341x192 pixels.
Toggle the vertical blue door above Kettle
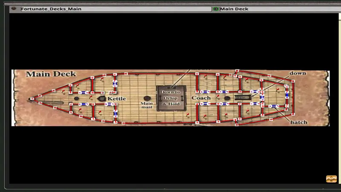115,83
